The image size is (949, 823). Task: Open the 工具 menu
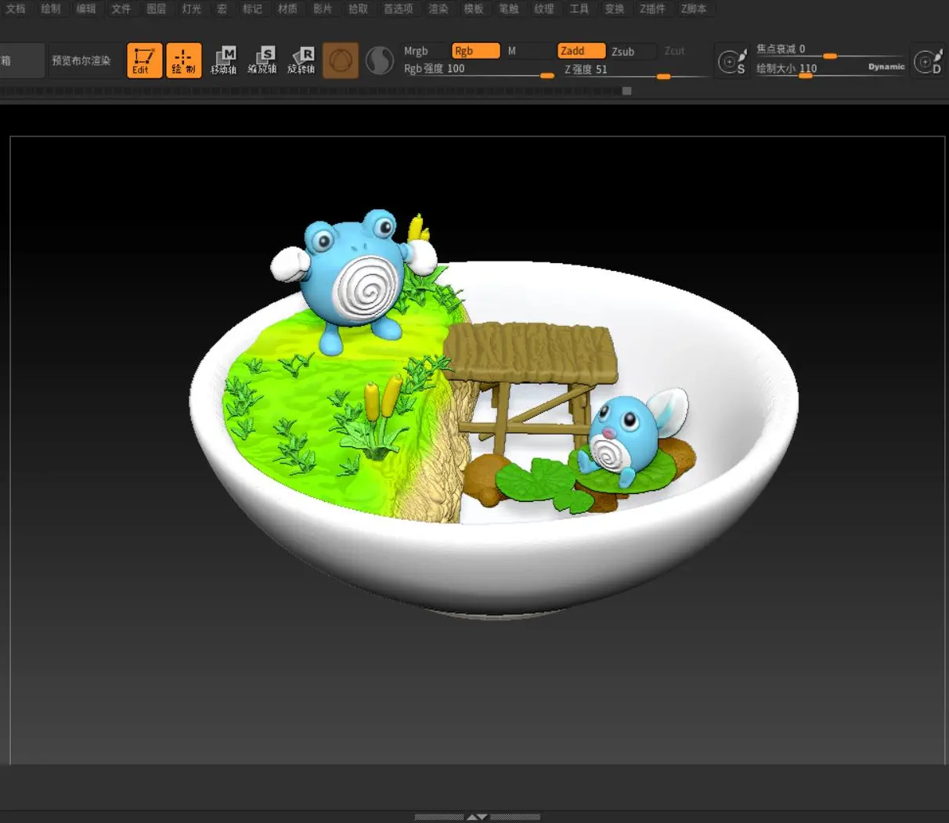click(579, 9)
